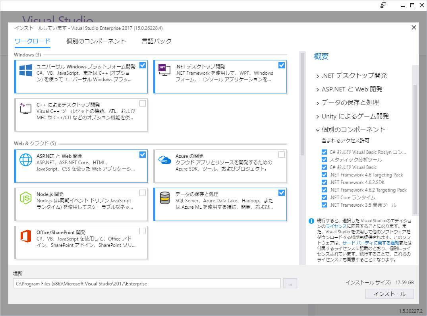Viewport: 427px width, 316px height.
Task: Expand ASP.NET と Web 開発 in summary
Action: tap(317, 89)
